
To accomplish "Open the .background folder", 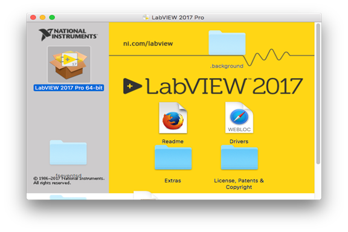I will coord(227,43).
